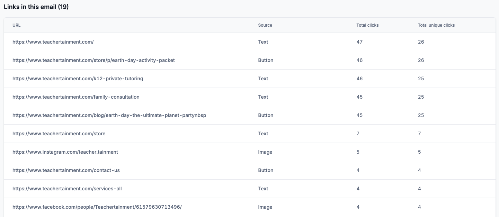This screenshot has height=217, width=499.
Task: Click the Image source cell for Instagram
Action: [265, 152]
